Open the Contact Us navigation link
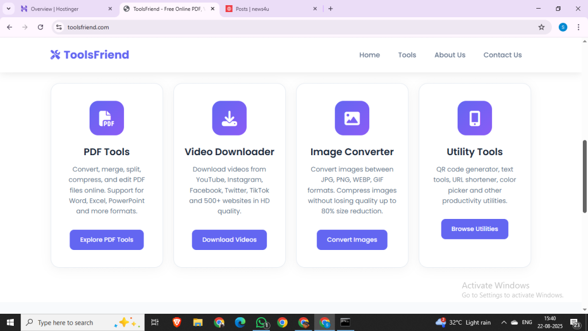The width and height of the screenshot is (588, 331). (502, 55)
